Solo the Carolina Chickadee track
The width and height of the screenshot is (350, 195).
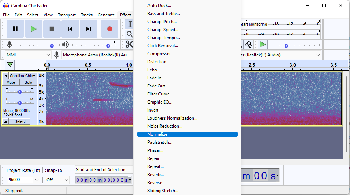[28, 82]
